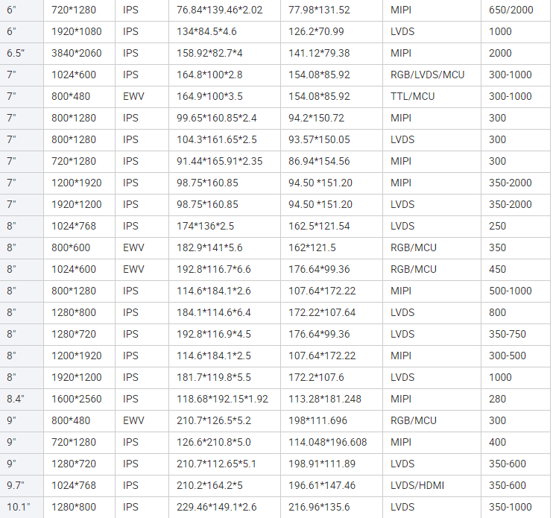This screenshot has width=553, height=518.
Task: Select the 6.5" size cell
Action: [x=16, y=53]
